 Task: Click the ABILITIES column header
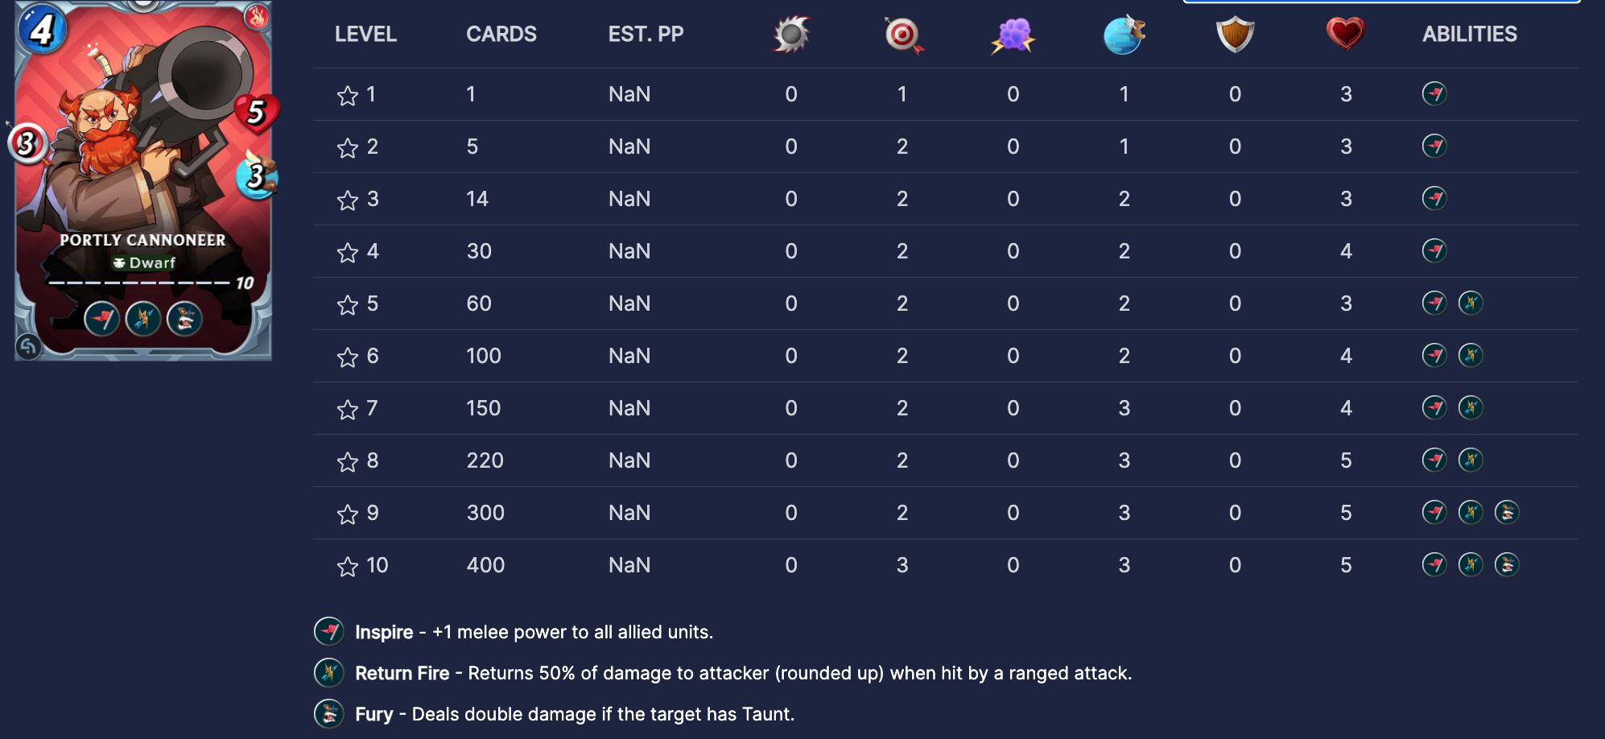(x=1469, y=35)
